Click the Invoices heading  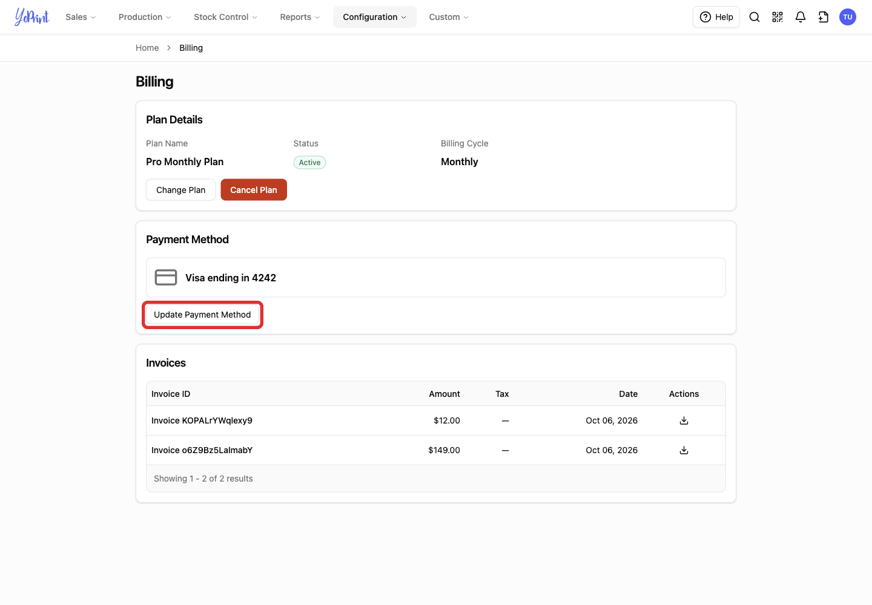[x=166, y=363]
